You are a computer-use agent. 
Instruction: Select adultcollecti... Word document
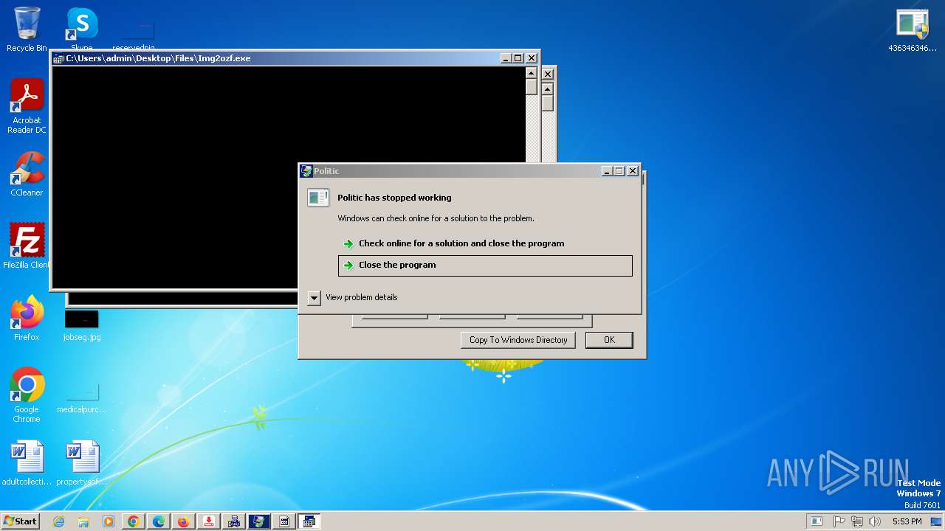27,463
